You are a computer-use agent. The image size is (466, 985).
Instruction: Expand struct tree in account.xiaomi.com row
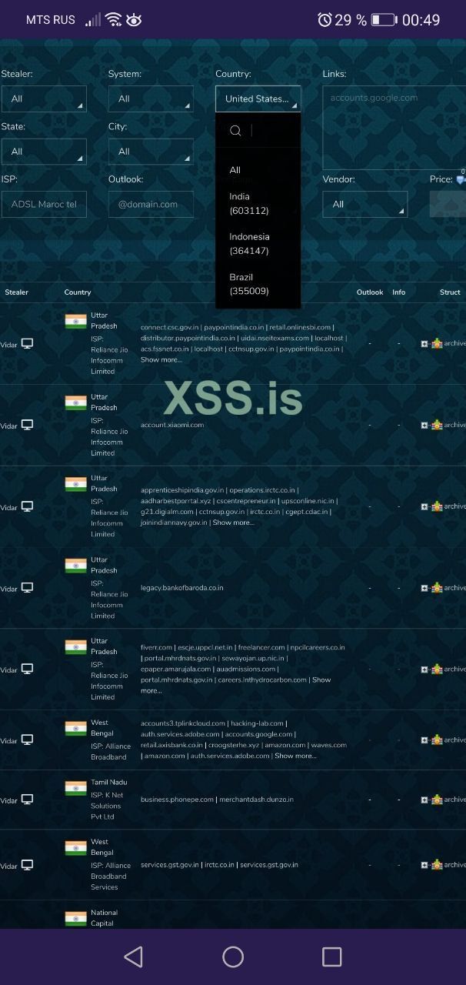(424, 425)
